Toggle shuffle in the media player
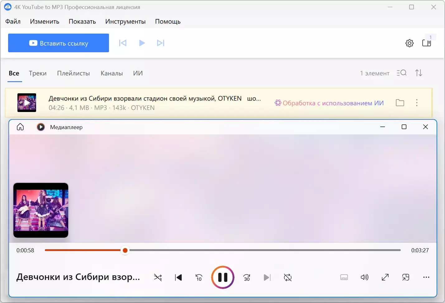 click(158, 277)
